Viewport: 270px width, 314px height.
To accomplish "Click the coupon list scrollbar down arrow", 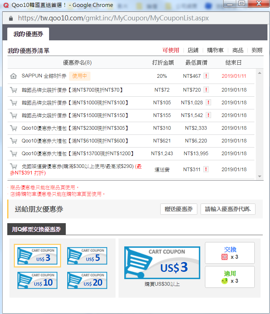I will [259, 176].
